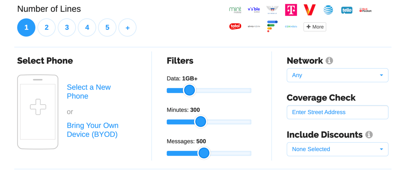
Task: Choose the Visible carrier logo
Action: tap(254, 10)
